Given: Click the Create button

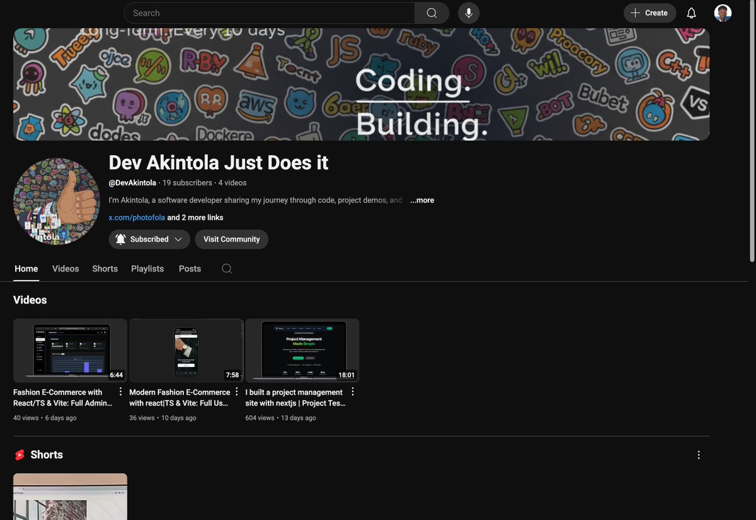Looking at the screenshot, I should click(650, 13).
